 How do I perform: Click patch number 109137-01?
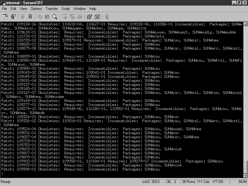pos(26,85)
